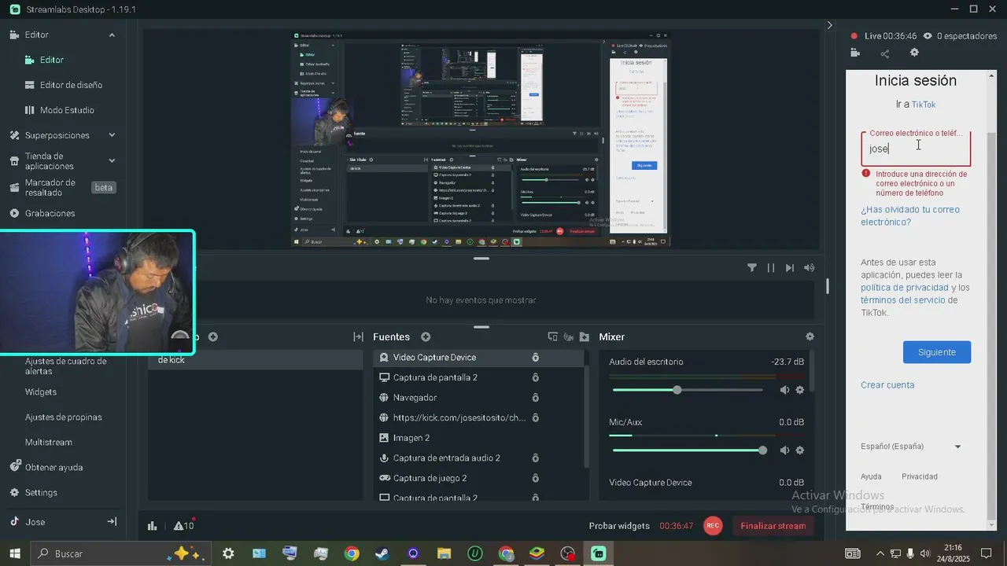Open the Mixer advanced settings gear
Viewport: 1007px width, 566px height.
point(810,336)
